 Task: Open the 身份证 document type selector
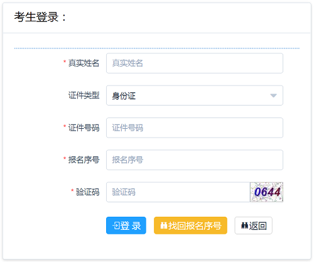tap(195, 96)
